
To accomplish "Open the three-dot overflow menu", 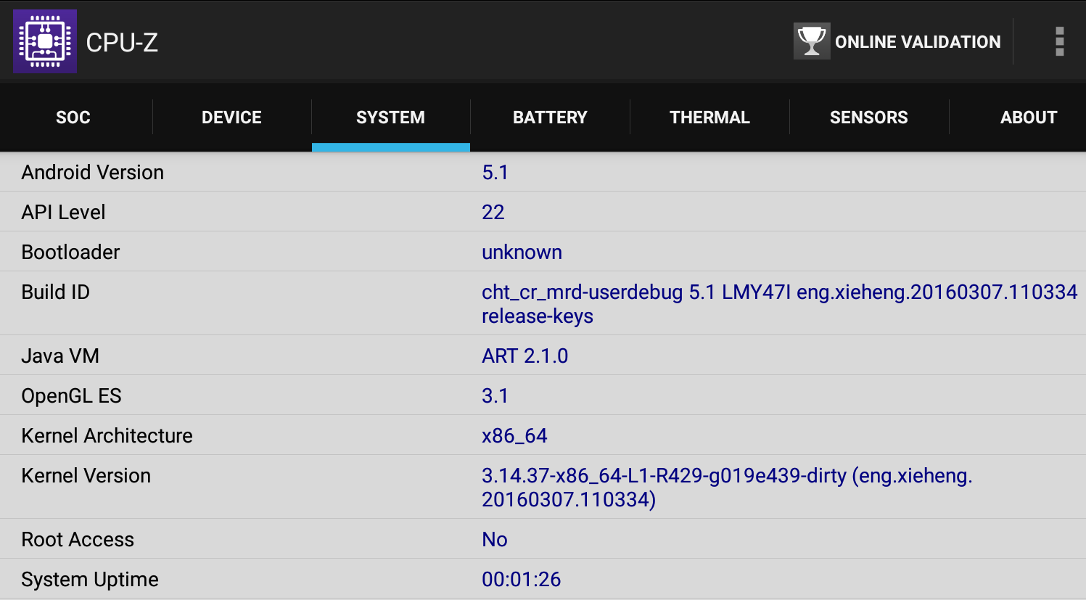I will [1060, 41].
